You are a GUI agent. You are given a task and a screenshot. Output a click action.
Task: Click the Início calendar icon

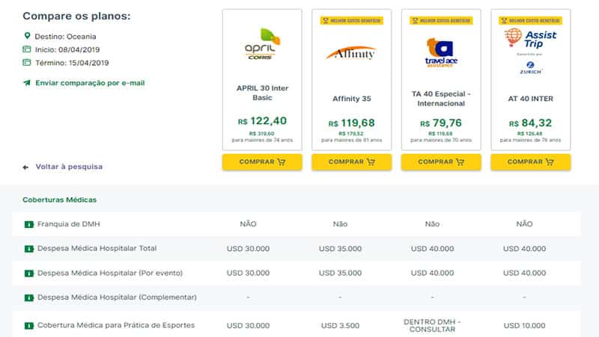(27, 49)
